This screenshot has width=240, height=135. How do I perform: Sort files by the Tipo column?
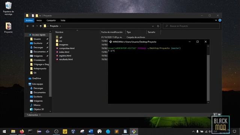click(129, 32)
